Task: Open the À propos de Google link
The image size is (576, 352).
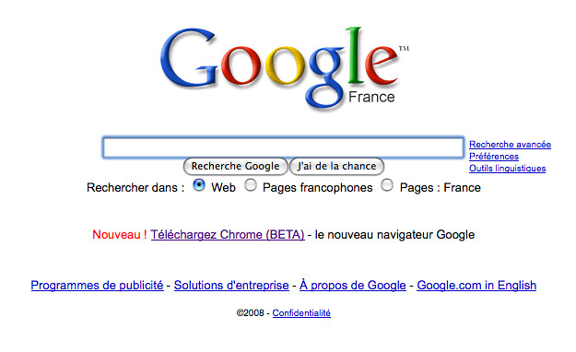Action: [x=353, y=285]
